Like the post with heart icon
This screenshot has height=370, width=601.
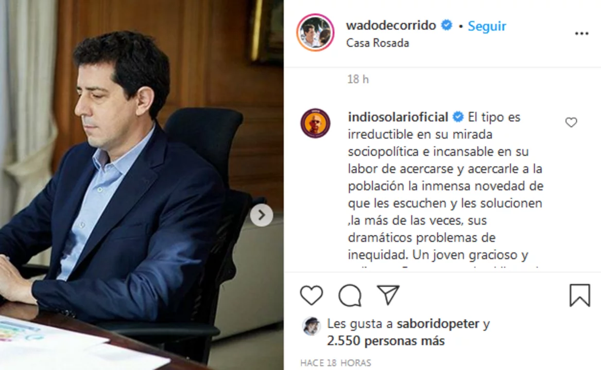[311, 295]
